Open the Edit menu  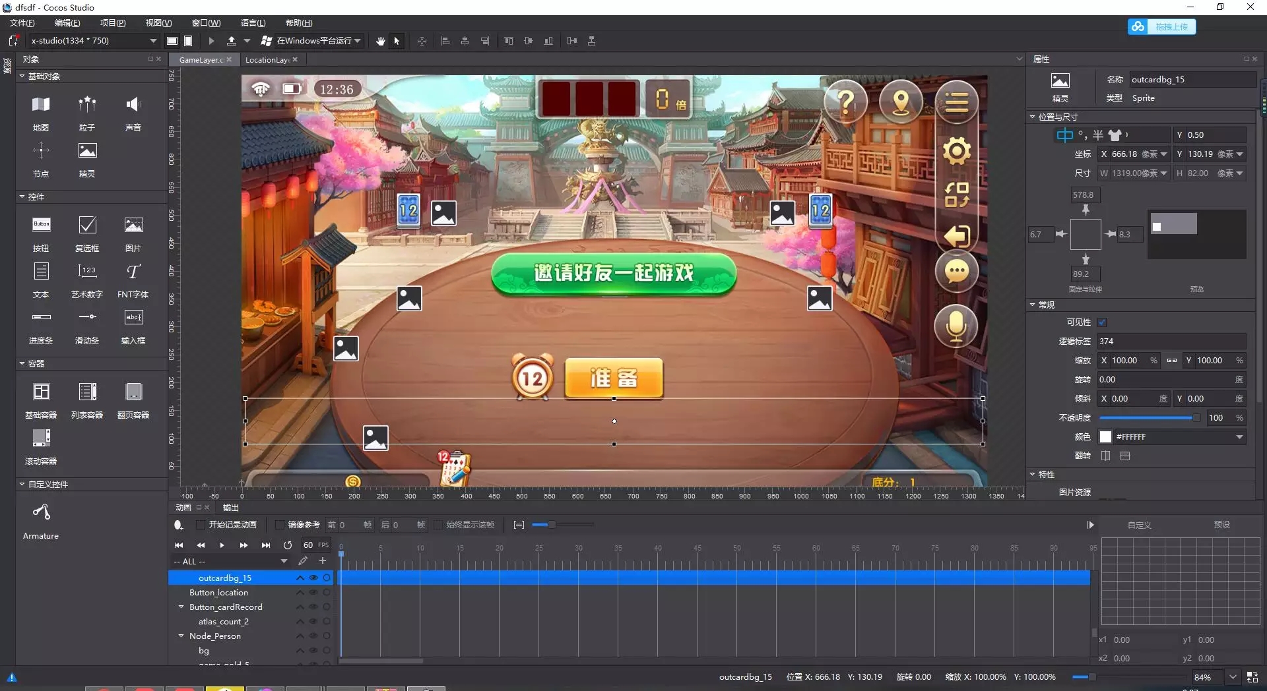(x=67, y=23)
